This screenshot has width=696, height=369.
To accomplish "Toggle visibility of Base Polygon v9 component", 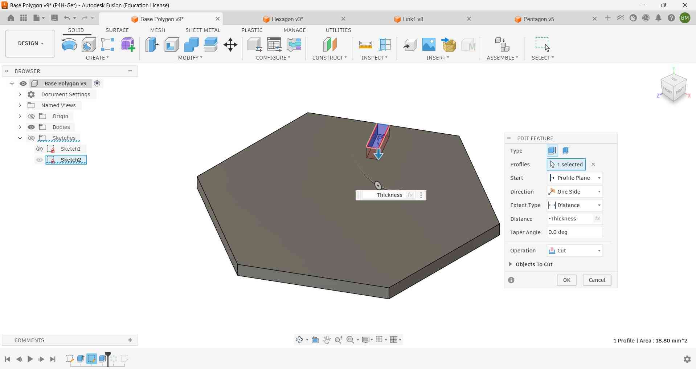I will coord(23,84).
